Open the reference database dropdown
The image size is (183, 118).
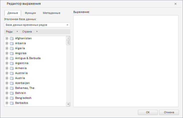click(67, 25)
